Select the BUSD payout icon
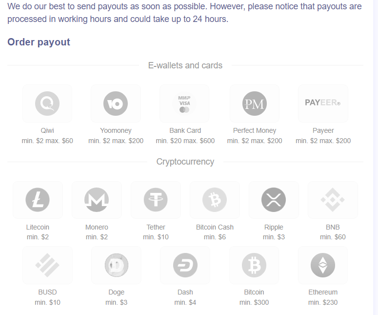This screenshot has width=378, height=315. [x=47, y=265]
